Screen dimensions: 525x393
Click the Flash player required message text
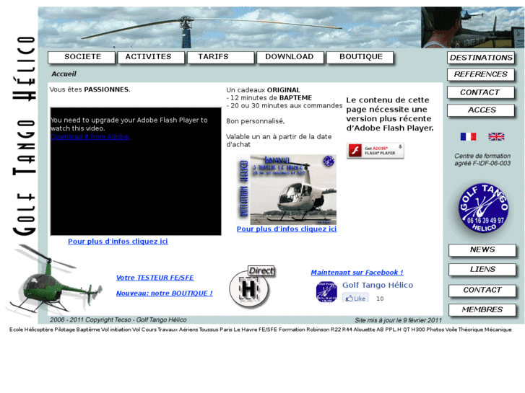(390, 114)
